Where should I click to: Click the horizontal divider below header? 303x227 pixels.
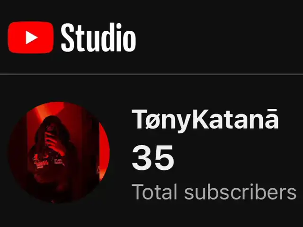(x=151, y=74)
